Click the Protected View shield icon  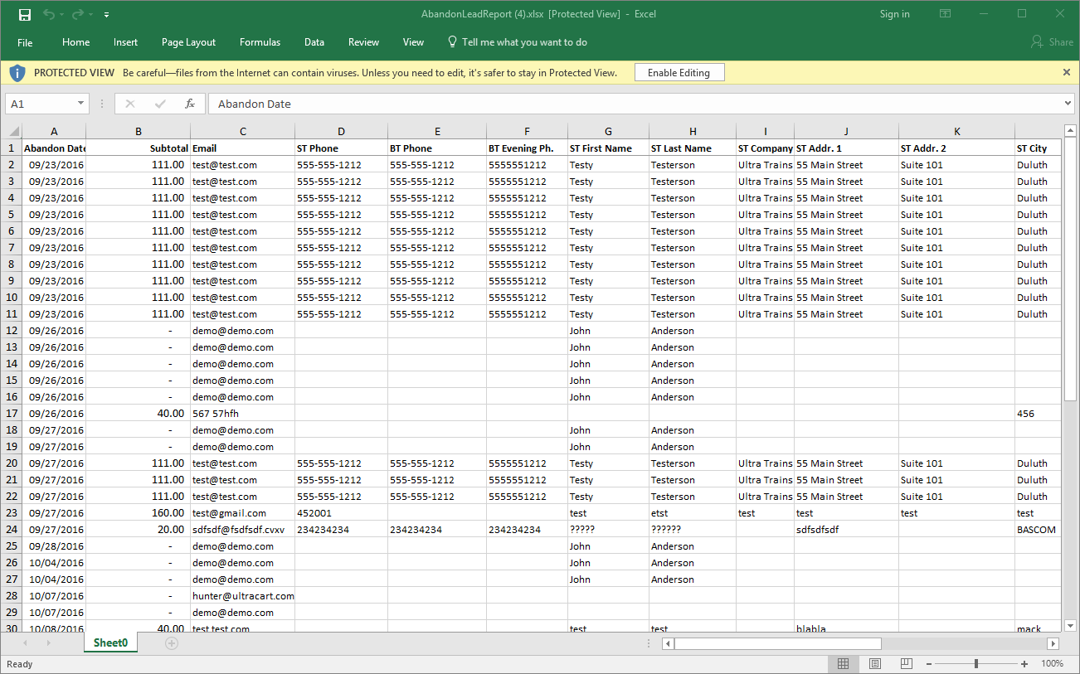[17, 73]
